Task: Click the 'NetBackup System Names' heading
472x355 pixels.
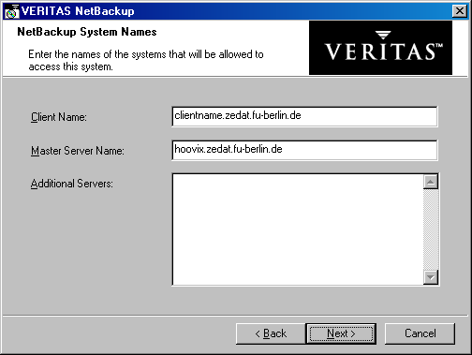Action: pyautogui.click(x=87, y=32)
